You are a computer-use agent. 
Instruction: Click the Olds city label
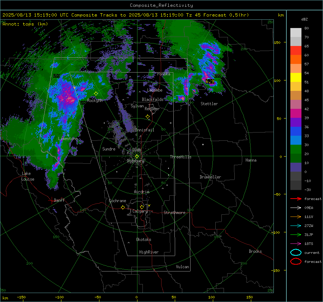pyautogui.click(x=137, y=150)
